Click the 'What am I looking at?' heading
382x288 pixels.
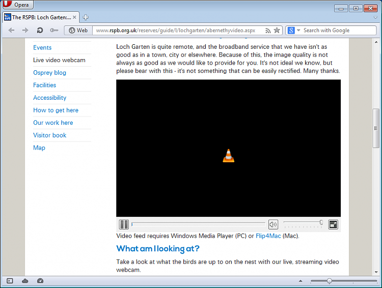[x=158, y=248]
